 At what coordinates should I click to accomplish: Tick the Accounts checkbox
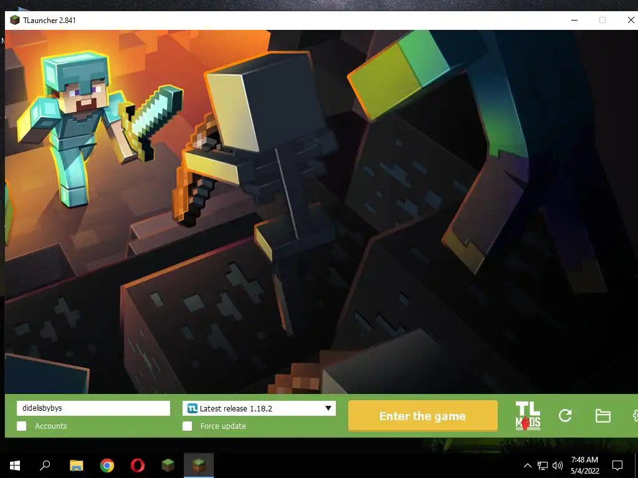point(22,426)
